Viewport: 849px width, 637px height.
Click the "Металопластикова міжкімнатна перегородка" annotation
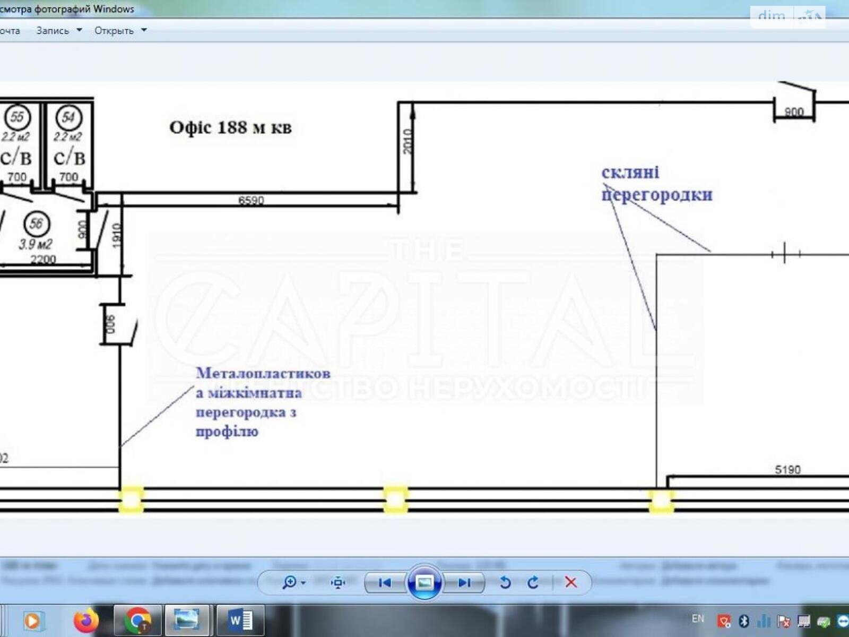(263, 402)
